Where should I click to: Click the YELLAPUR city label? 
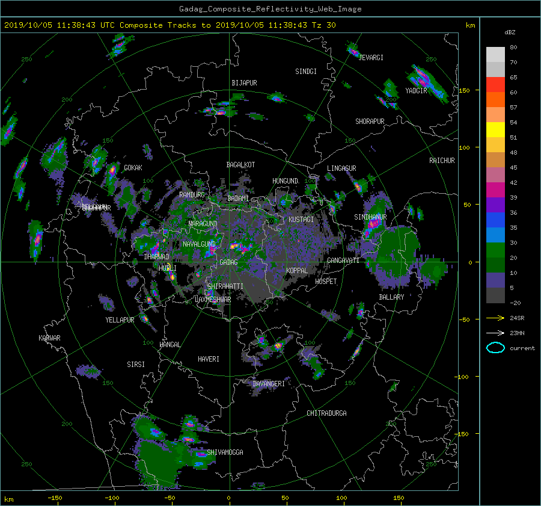(x=120, y=320)
